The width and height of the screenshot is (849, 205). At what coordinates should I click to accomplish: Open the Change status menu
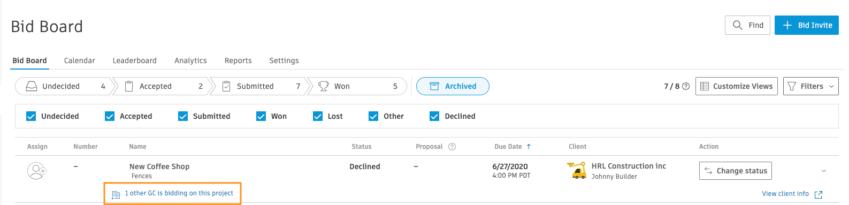[x=735, y=171]
